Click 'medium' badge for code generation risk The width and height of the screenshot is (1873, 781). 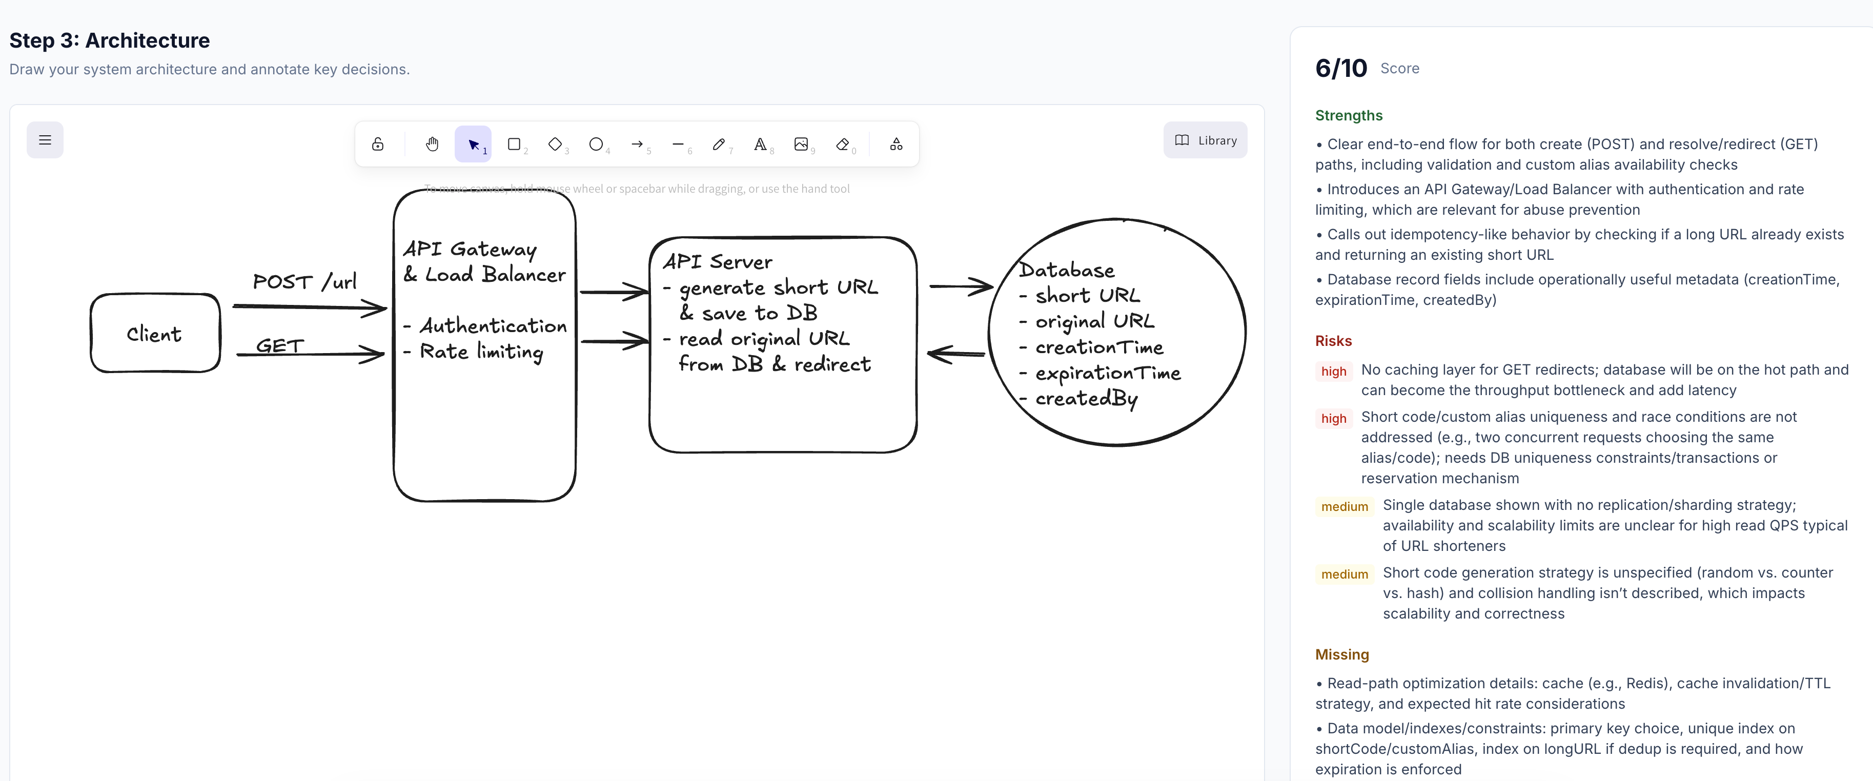tap(1345, 574)
